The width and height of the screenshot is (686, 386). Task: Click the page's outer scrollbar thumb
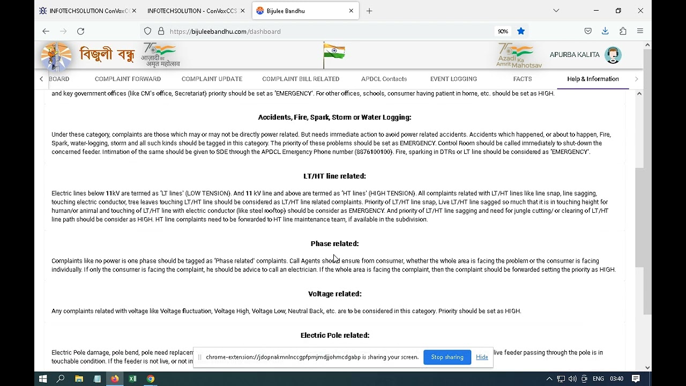pos(647,182)
